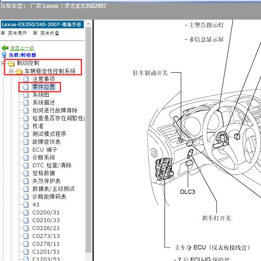Open the C0210/33 trouble code
The width and height of the screenshot is (261, 261).
46,220
